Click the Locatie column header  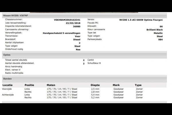[7, 85]
